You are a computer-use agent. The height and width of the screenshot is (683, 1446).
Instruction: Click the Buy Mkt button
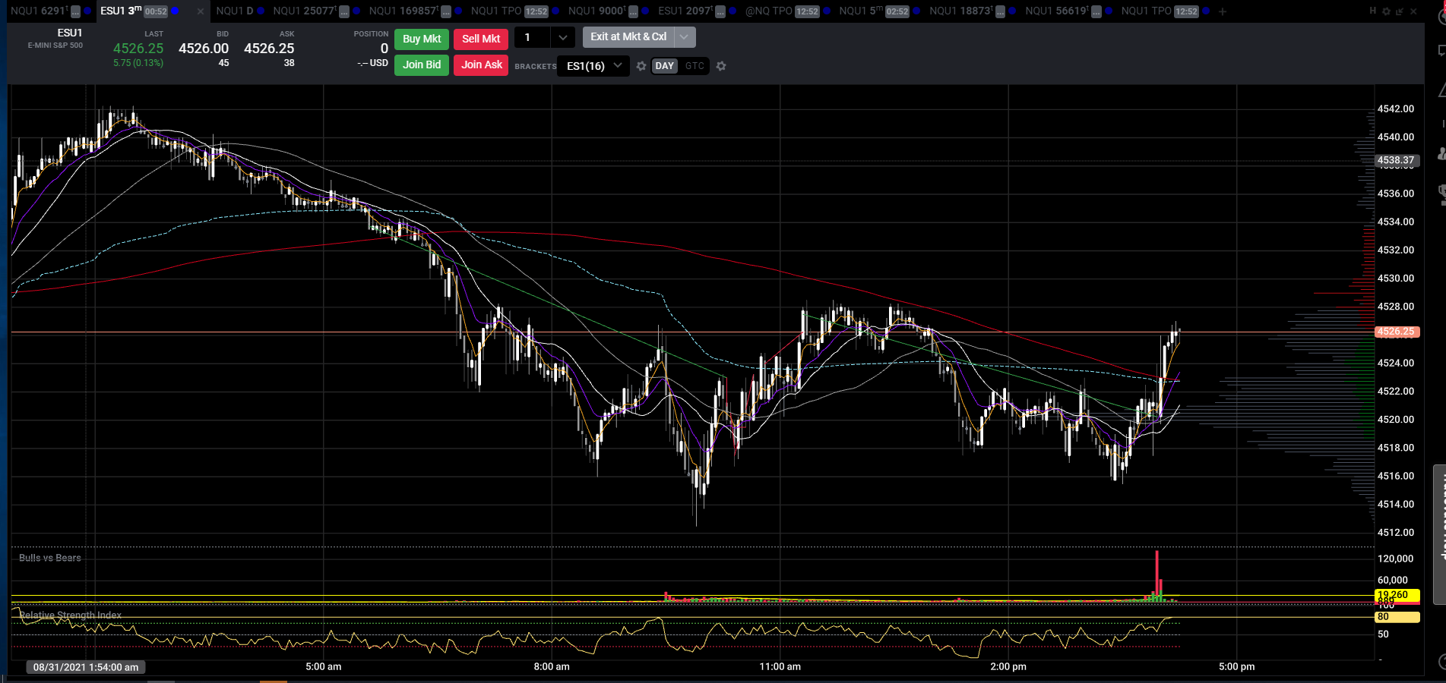coord(422,39)
